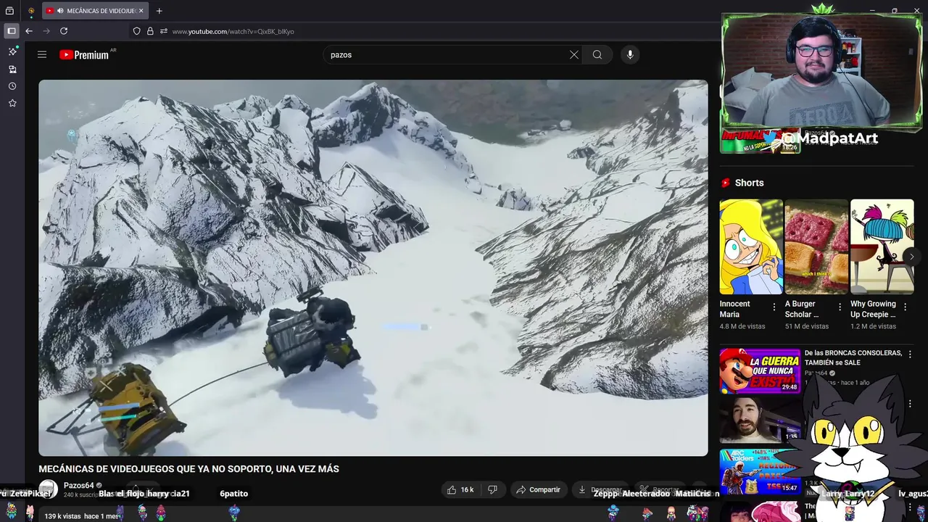Reload the current YouTube page
This screenshot has height=522, width=928.
(64, 31)
